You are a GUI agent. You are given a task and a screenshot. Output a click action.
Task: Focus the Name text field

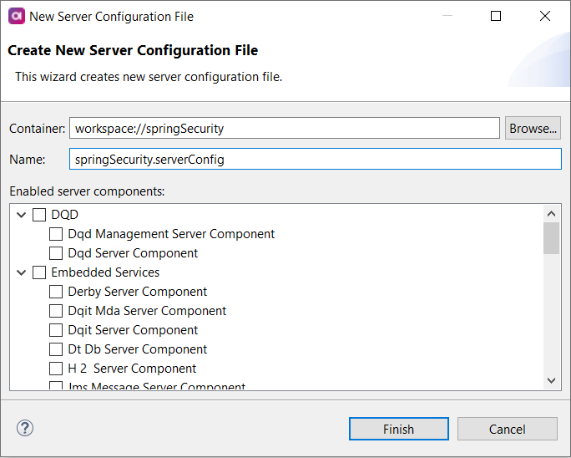316,159
